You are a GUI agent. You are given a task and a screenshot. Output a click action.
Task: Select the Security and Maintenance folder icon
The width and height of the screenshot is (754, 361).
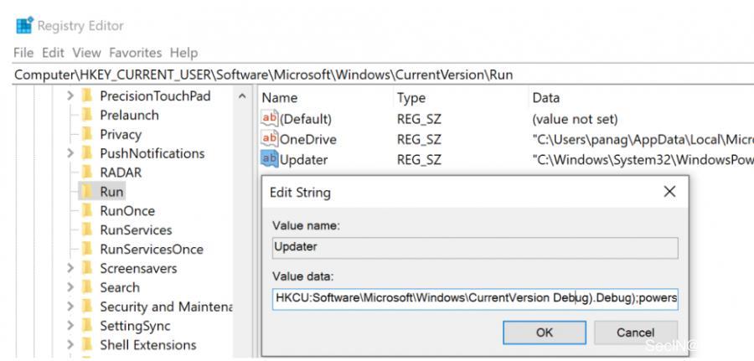click(86, 307)
